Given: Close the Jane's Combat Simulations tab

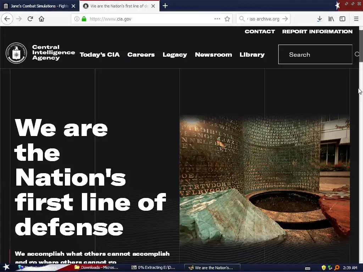Looking at the screenshot, I should [73, 6].
